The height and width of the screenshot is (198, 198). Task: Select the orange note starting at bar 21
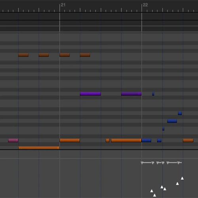tap(70, 140)
